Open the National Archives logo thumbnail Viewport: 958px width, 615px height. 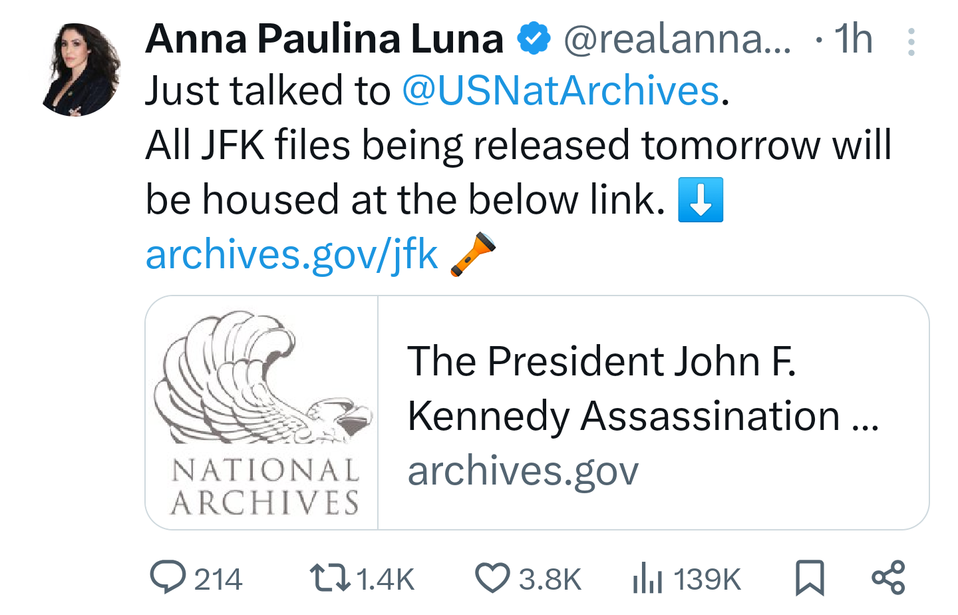coord(262,413)
